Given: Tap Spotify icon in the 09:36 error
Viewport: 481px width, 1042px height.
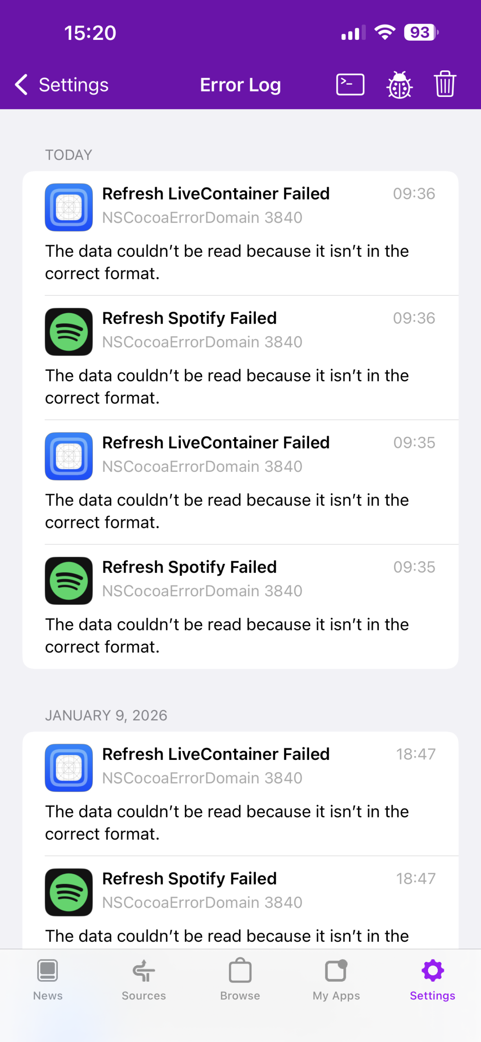Looking at the screenshot, I should pyautogui.click(x=69, y=332).
